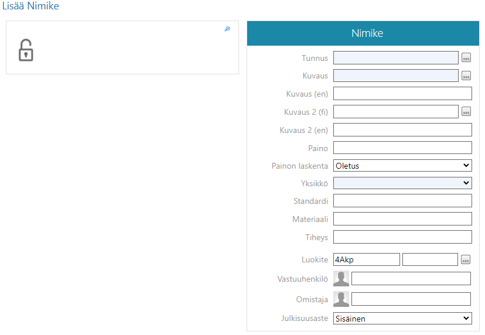The image size is (485, 335).
Task: Select the Paino input field
Action: 402,148
